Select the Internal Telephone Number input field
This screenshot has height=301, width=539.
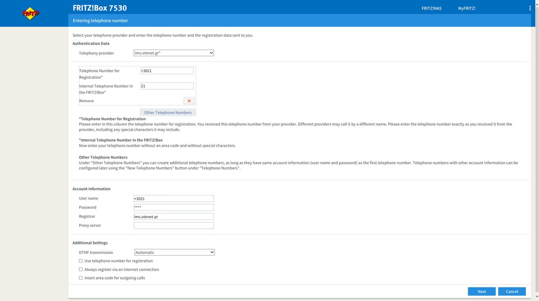167,86
